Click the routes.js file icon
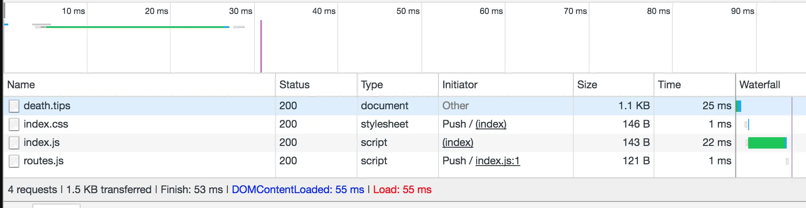This screenshot has width=806, height=208. [x=14, y=161]
